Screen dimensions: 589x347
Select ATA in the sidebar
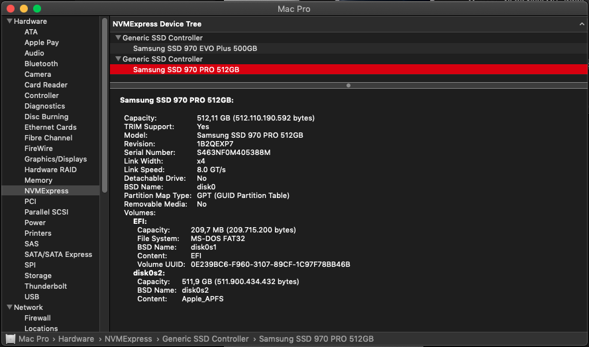[x=30, y=32]
